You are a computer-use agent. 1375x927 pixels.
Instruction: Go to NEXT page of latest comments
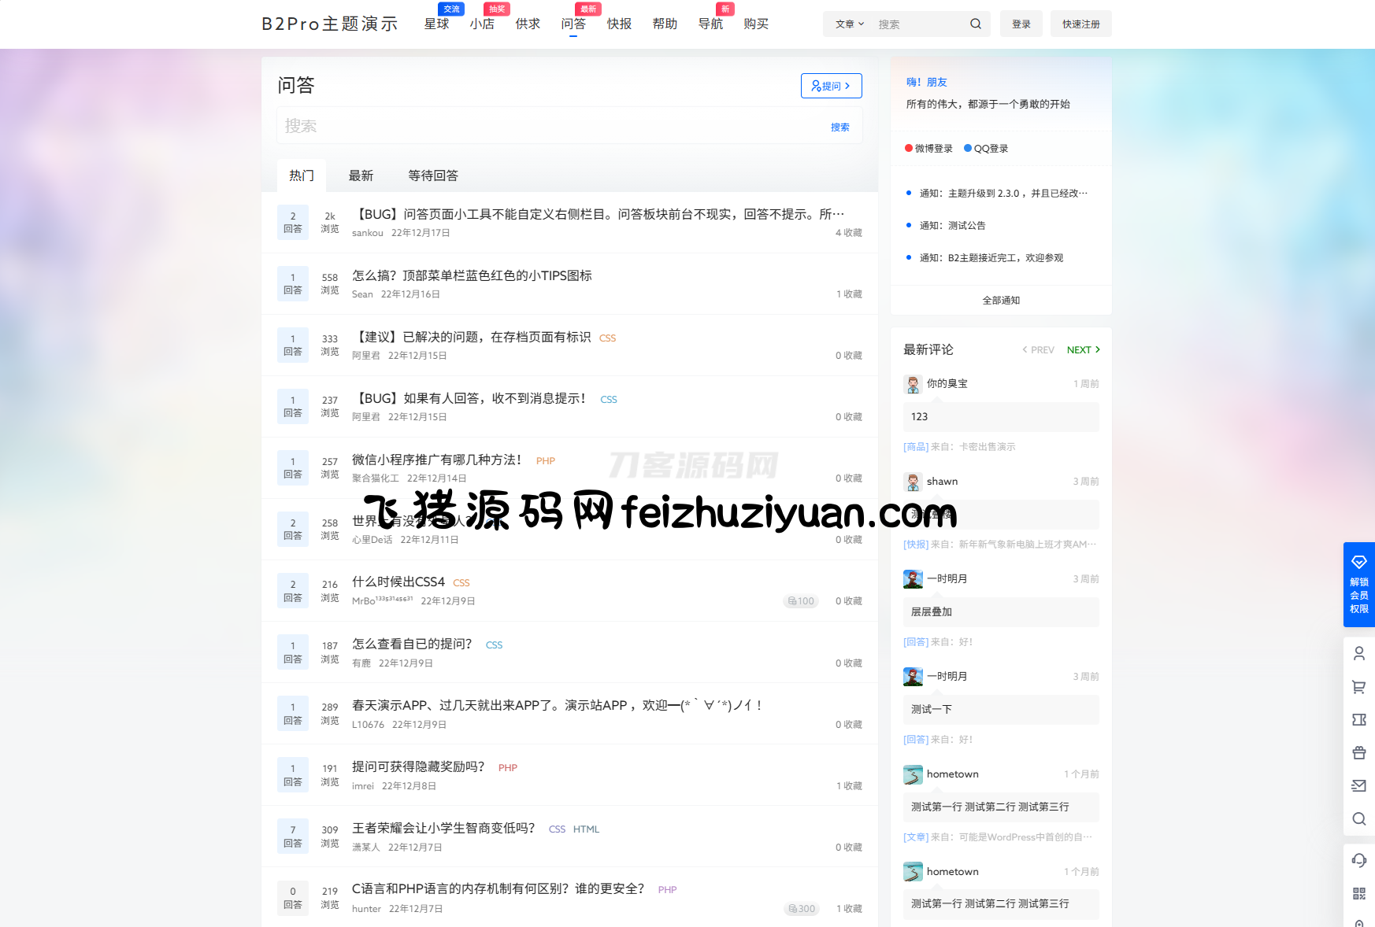1083,349
